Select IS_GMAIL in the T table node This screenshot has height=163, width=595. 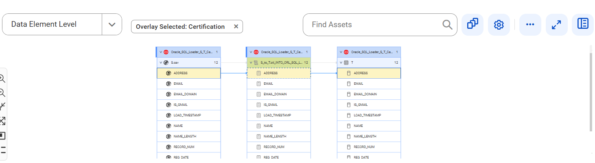click(x=369, y=105)
